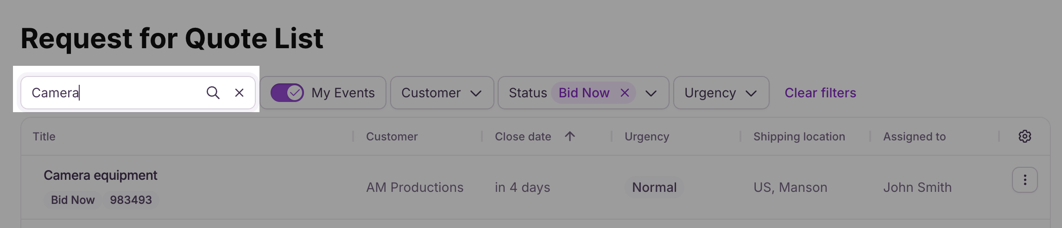Click the magnifier search icon

pyautogui.click(x=213, y=93)
